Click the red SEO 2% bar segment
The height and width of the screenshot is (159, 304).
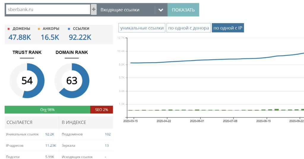(x=102, y=110)
